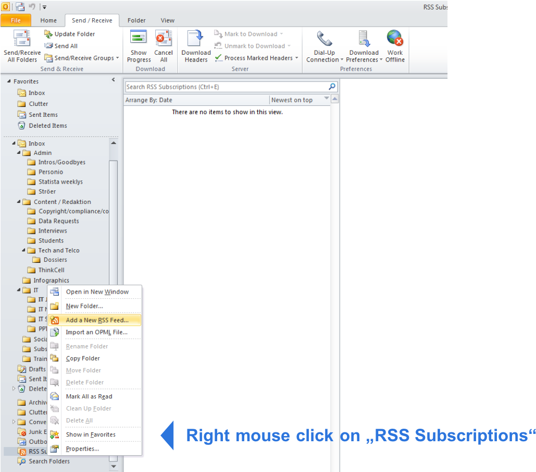Open the File tab
Screen dimensions: 536x472
(x=16, y=20)
